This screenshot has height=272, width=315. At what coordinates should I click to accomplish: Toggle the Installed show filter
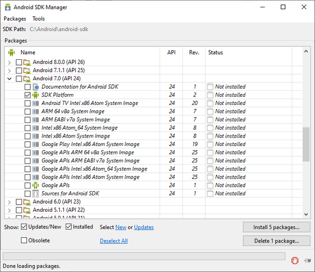pos(68,227)
